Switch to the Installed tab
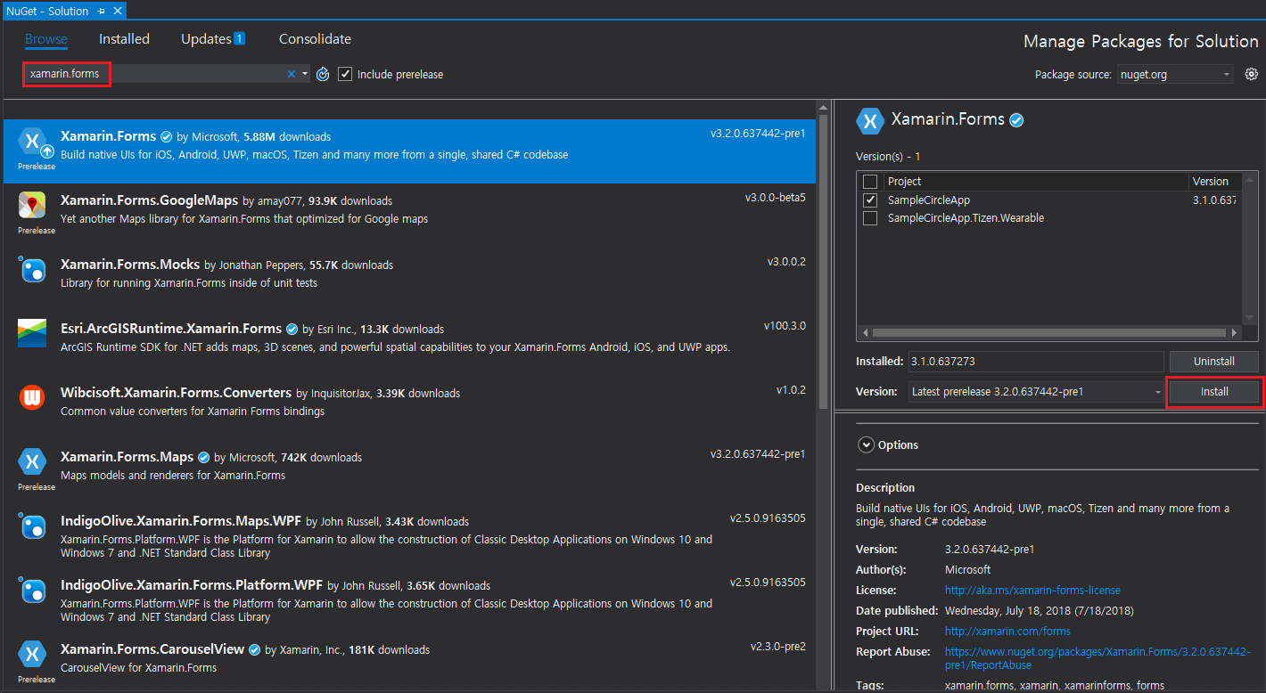1266x693 pixels. [x=124, y=39]
